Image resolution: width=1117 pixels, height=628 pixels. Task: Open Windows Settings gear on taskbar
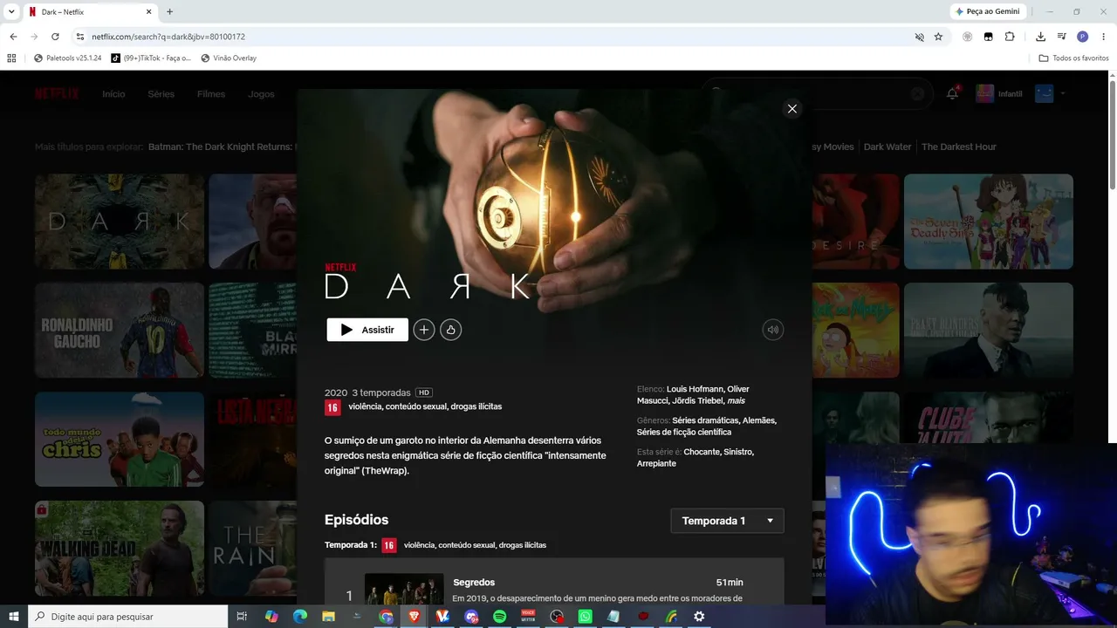click(699, 617)
